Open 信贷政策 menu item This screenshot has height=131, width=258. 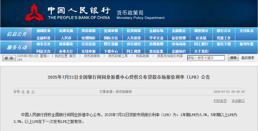134,31
